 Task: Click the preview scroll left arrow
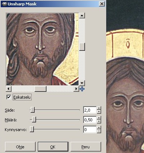9,89
